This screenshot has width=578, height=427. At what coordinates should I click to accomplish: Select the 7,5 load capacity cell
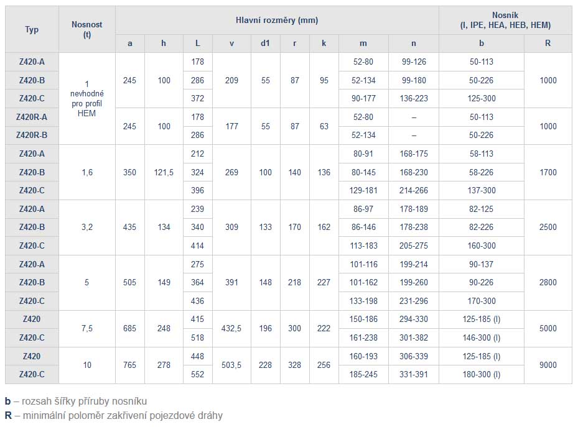click(x=87, y=329)
